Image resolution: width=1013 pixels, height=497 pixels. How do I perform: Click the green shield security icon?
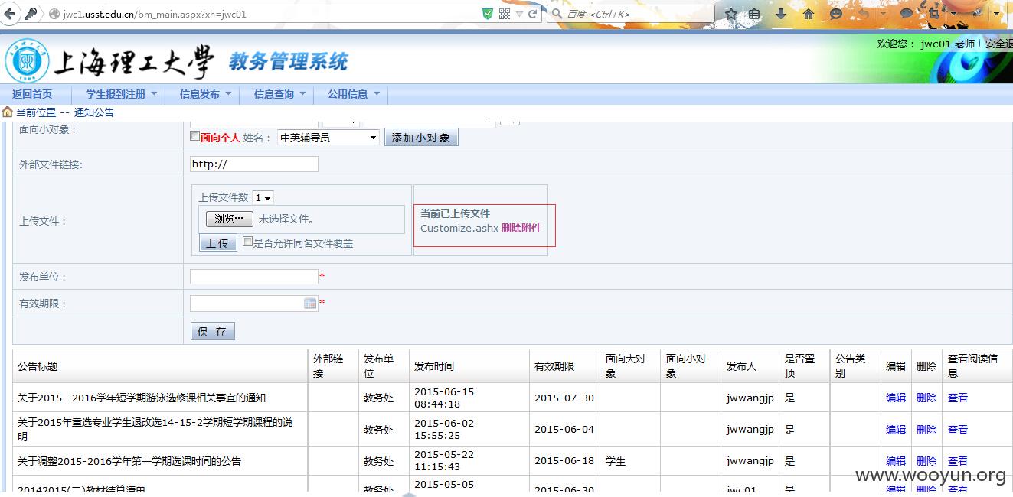point(488,14)
